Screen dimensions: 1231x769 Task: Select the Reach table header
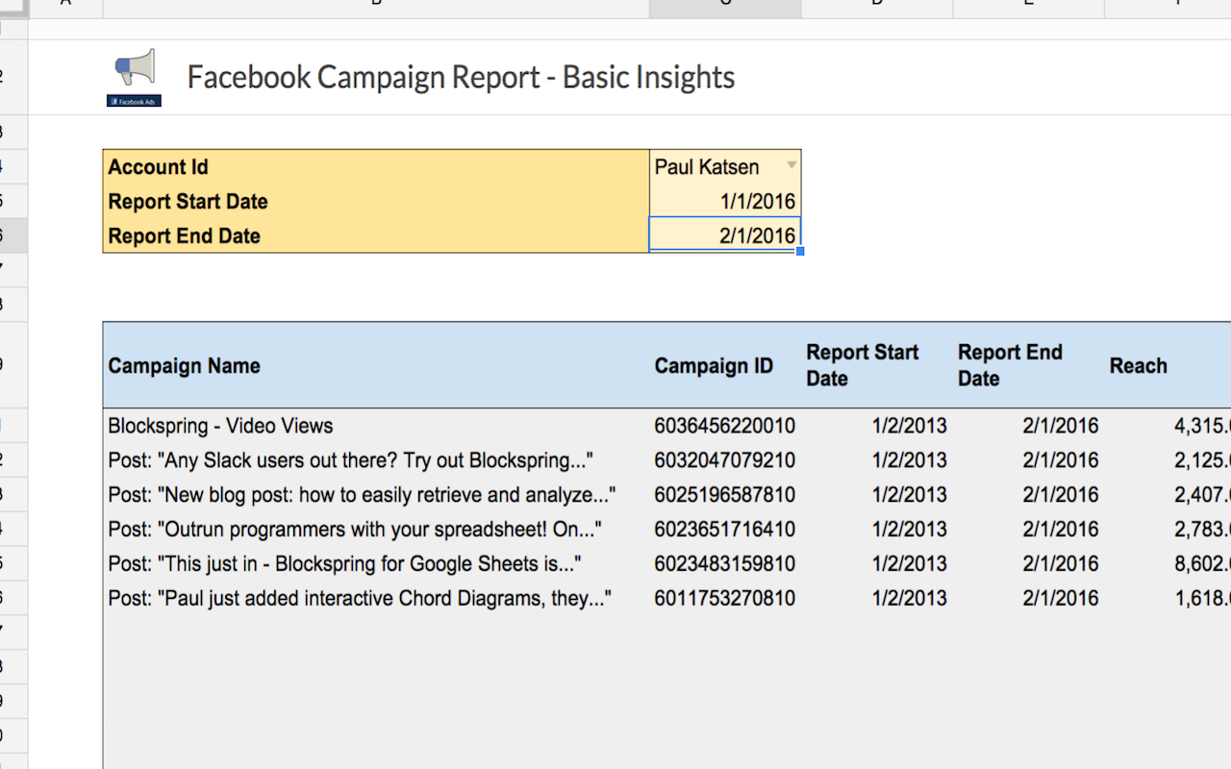pyautogui.click(x=1139, y=366)
